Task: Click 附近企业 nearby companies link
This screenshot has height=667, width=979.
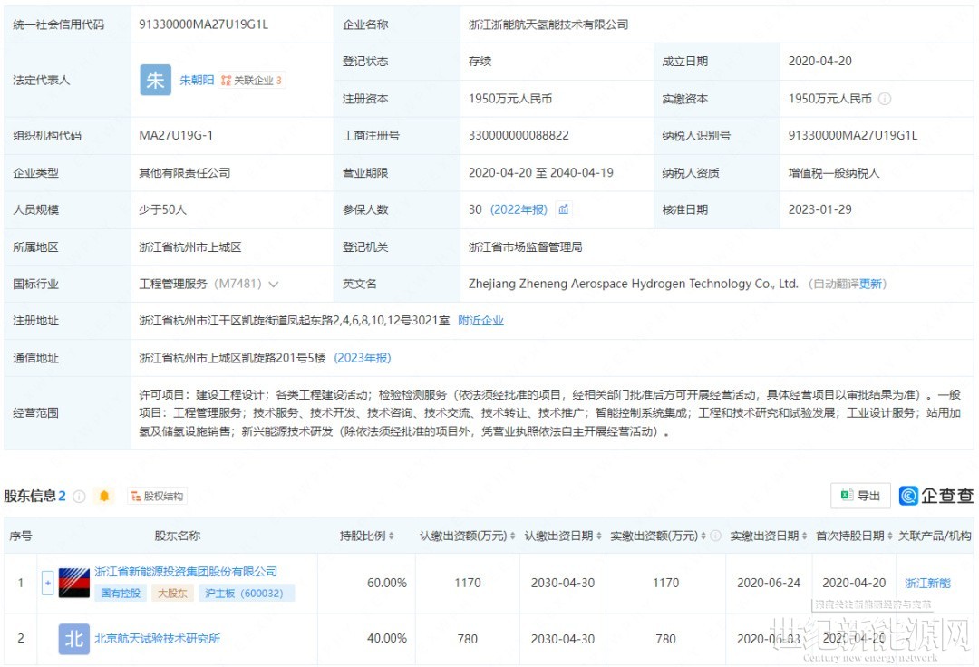Action: pos(480,321)
